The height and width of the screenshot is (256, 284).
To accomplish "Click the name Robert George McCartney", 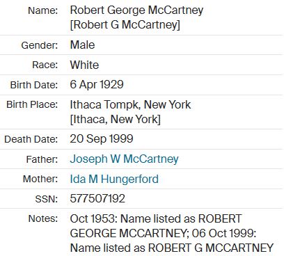I will [136, 10].
